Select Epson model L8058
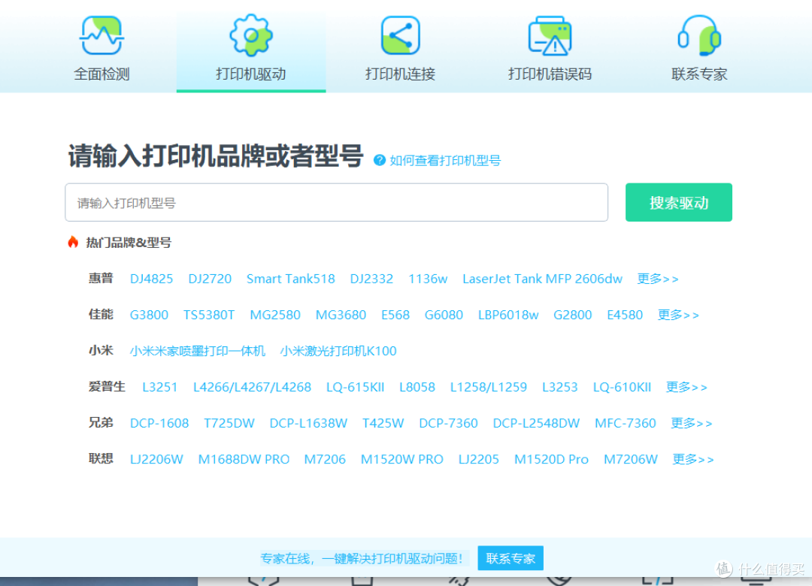 pos(417,387)
